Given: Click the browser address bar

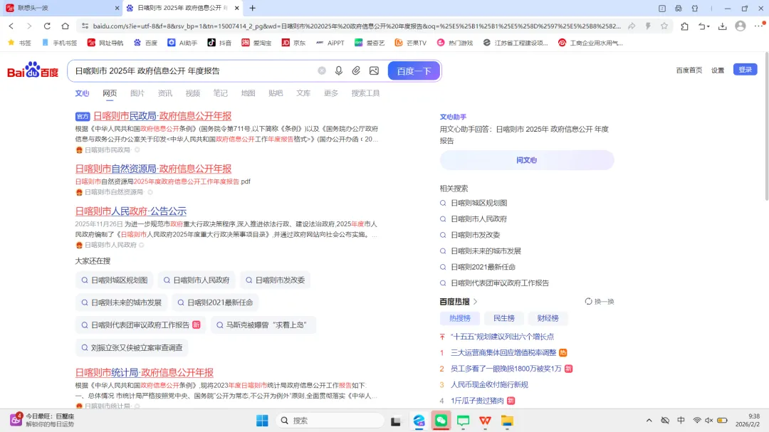Looking at the screenshot, I should click(357, 26).
